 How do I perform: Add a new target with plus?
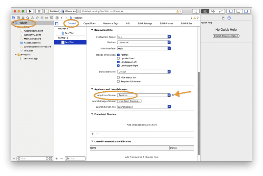(57, 159)
